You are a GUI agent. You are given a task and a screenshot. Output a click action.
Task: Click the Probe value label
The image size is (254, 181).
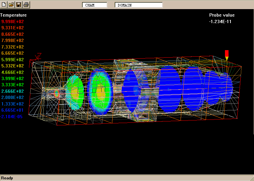(x=222, y=15)
